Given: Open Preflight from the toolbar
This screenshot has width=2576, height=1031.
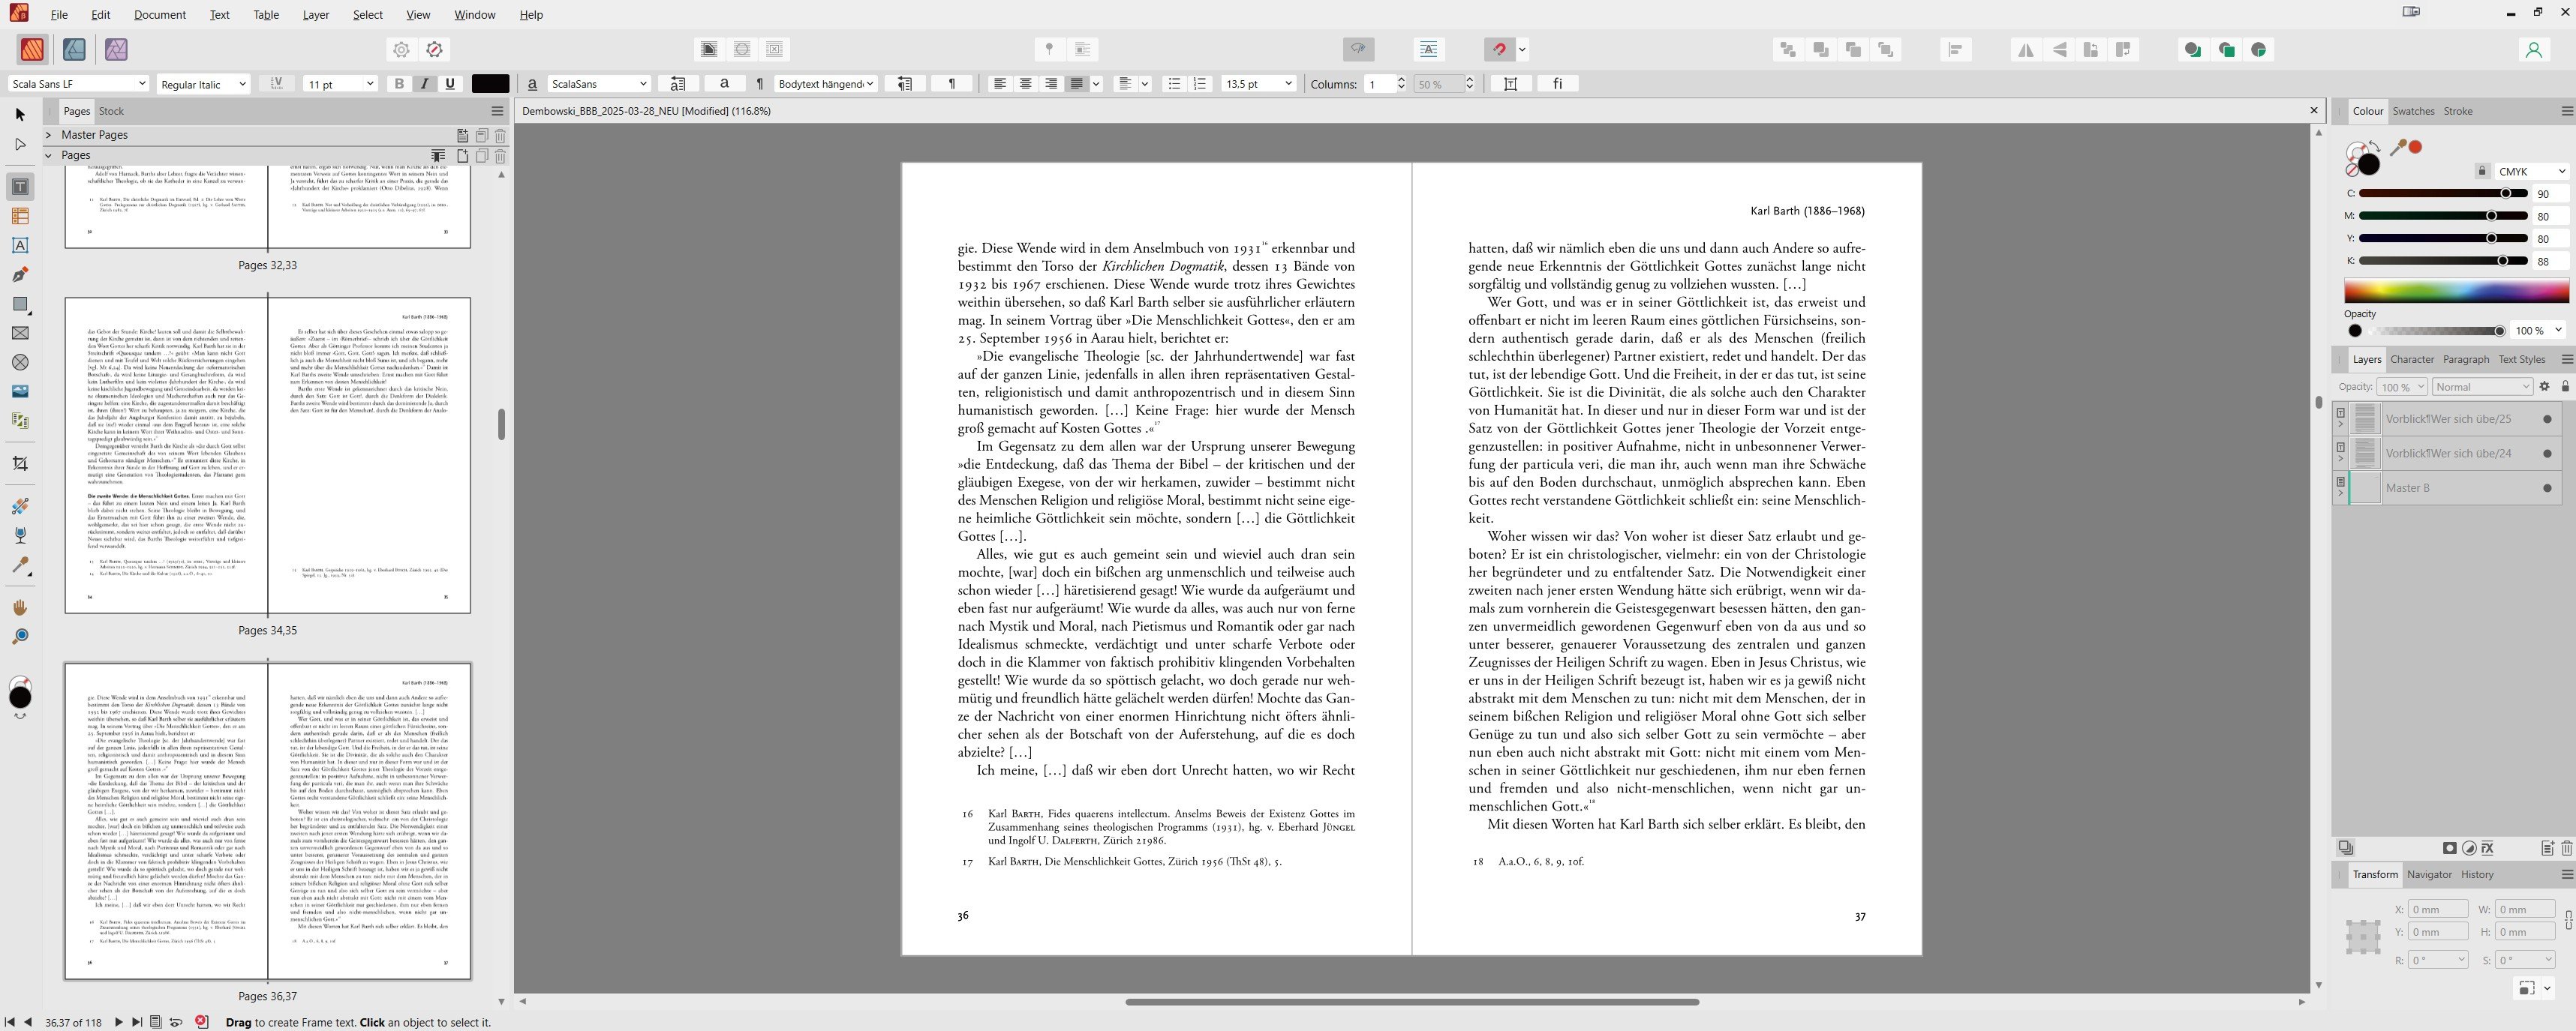Looking at the screenshot, I should pyautogui.click(x=434, y=49).
